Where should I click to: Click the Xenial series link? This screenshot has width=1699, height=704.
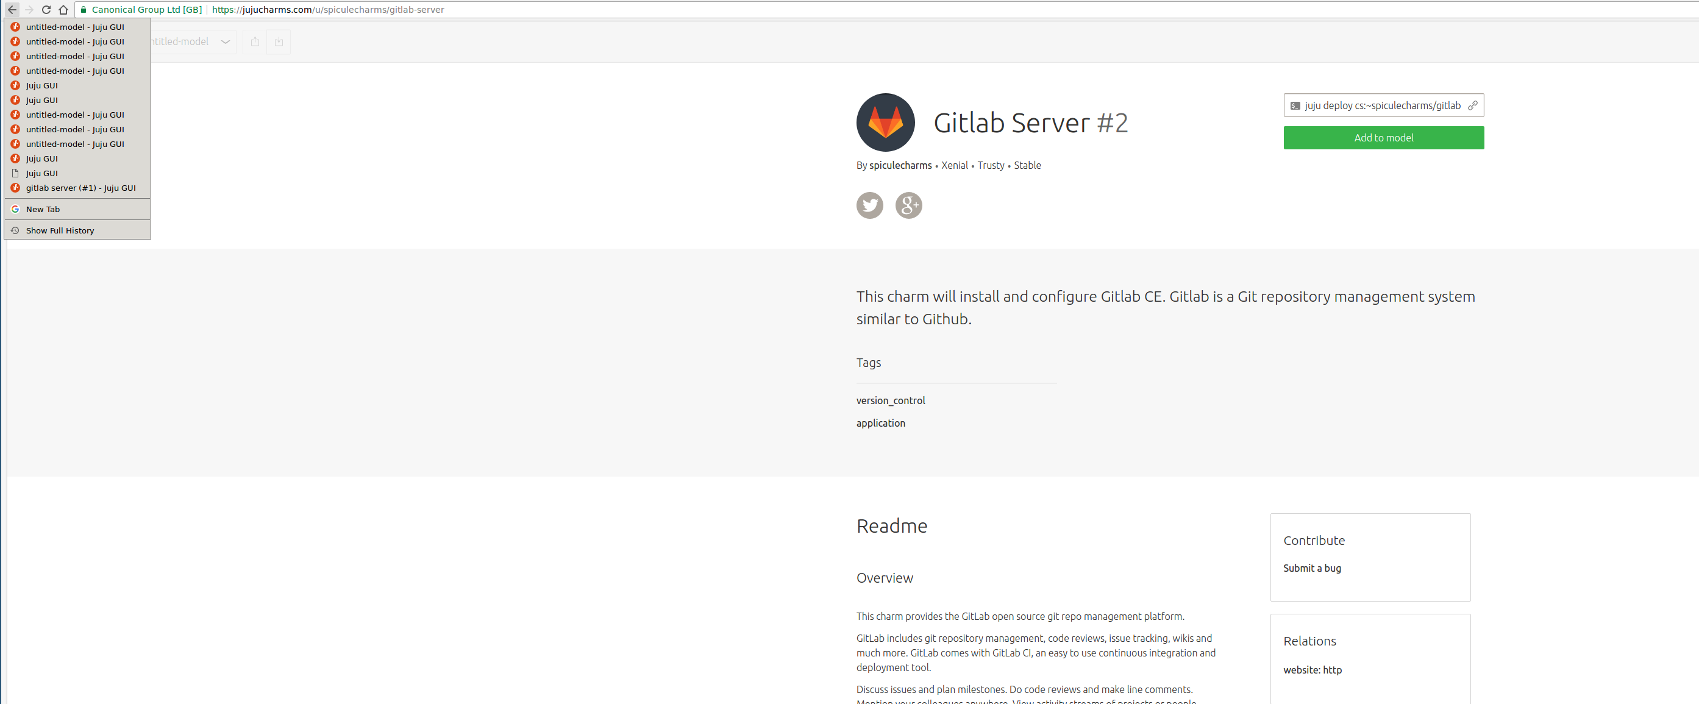point(955,165)
